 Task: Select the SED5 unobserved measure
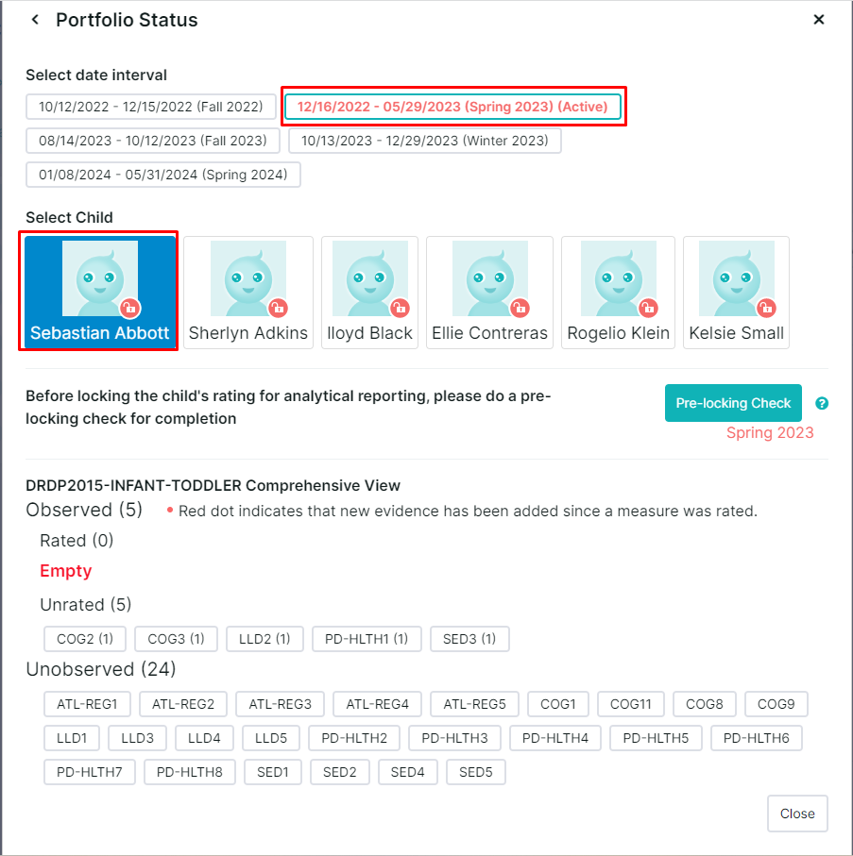pyautogui.click(x=476, y=772)
